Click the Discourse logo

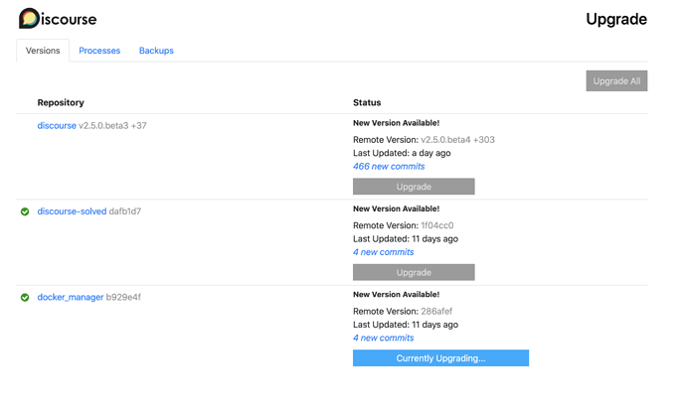pyautogui.click(x=58, y=18)
